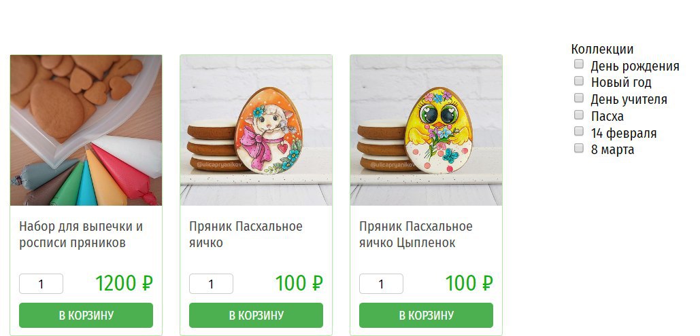Open Пряник Пасхальное яичко Цыпленок title link
This screenshot has height=336, width=700.
pos(416,234)
